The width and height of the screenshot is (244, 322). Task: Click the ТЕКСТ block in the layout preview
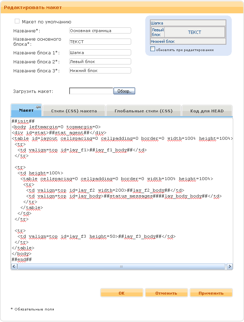(195, 32)
